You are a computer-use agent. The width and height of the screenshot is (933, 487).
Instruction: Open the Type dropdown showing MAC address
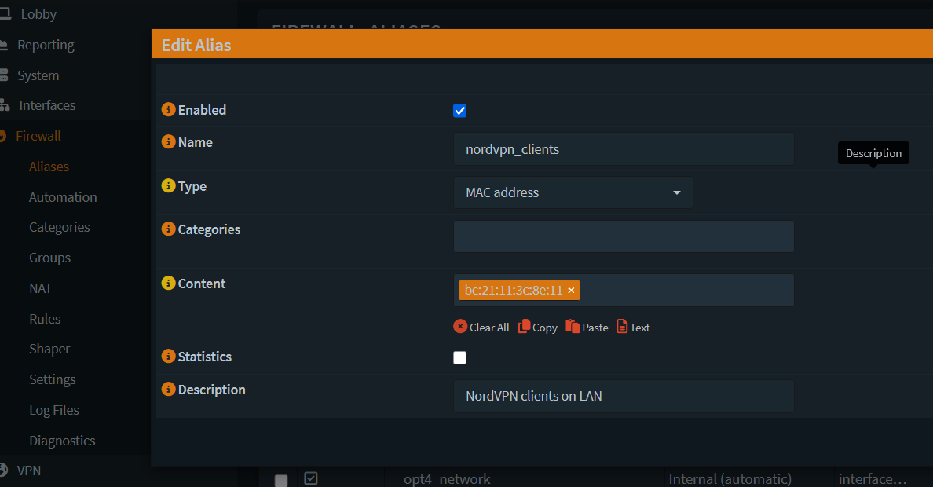573,192
